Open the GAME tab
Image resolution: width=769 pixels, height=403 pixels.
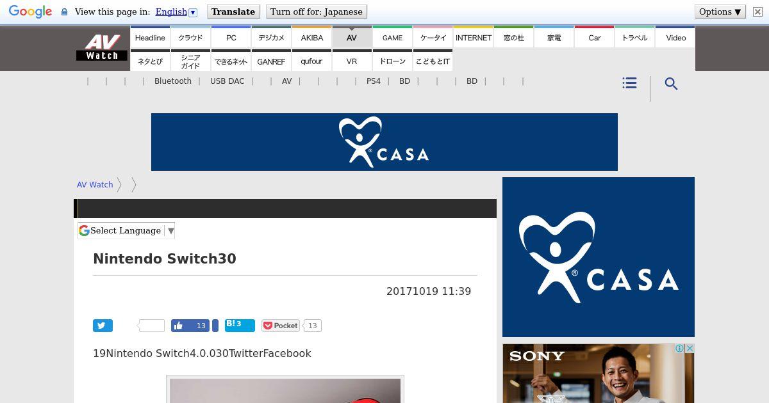[x=392, y=37]
